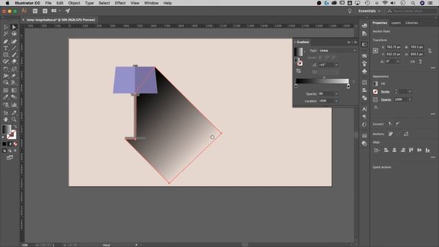Select the Eraser tool
This screenshot has width=439, height=247.
point(14,62)
